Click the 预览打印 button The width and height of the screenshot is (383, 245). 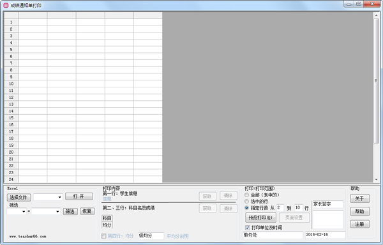click(x=260, y=218)
